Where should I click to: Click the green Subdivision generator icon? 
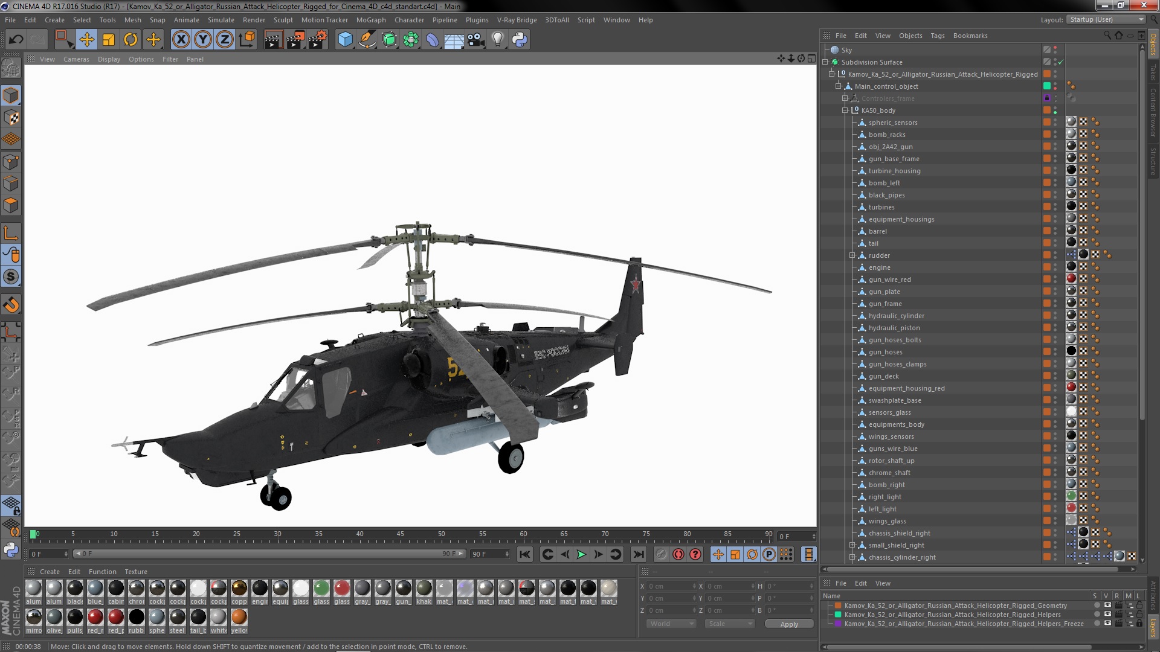pyautogui.click(x=389, y=40)
